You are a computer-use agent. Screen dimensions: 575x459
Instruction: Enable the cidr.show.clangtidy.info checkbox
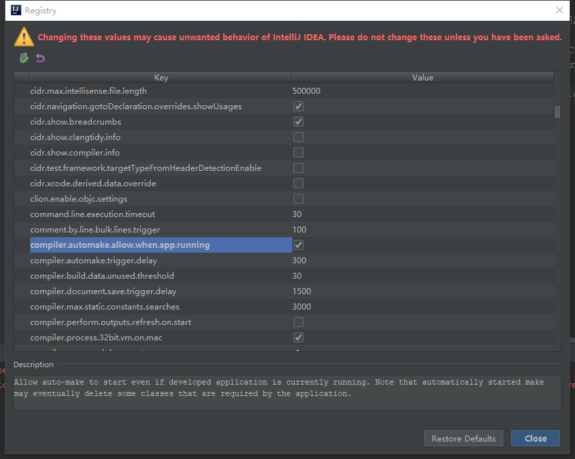click(298, 137)
